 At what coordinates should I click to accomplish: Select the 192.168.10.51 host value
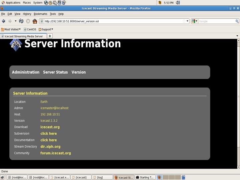tap(50, 114)
